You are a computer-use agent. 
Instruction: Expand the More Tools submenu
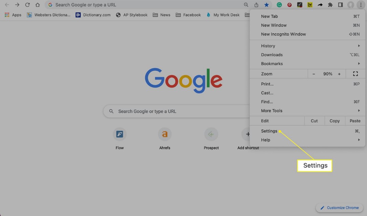307,111
